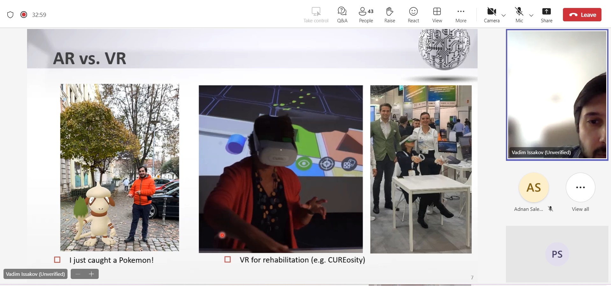
Task: Click the Share screen icon
Action: pos(546,15)
